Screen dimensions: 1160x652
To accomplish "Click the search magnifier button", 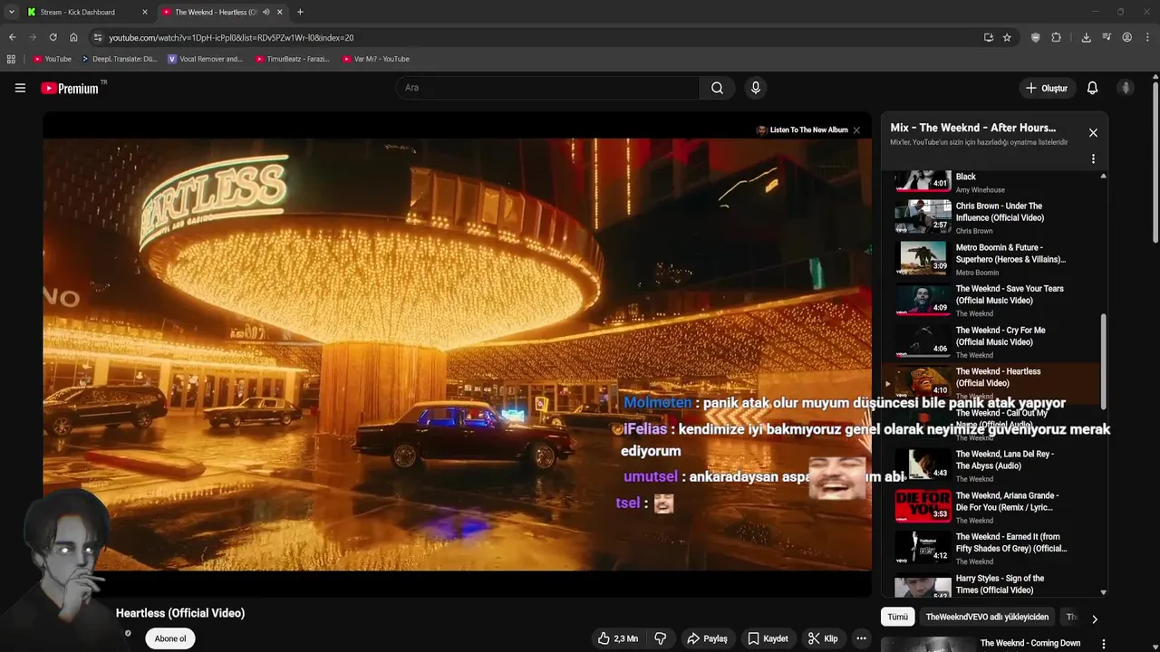I will (x=717, y=88).
